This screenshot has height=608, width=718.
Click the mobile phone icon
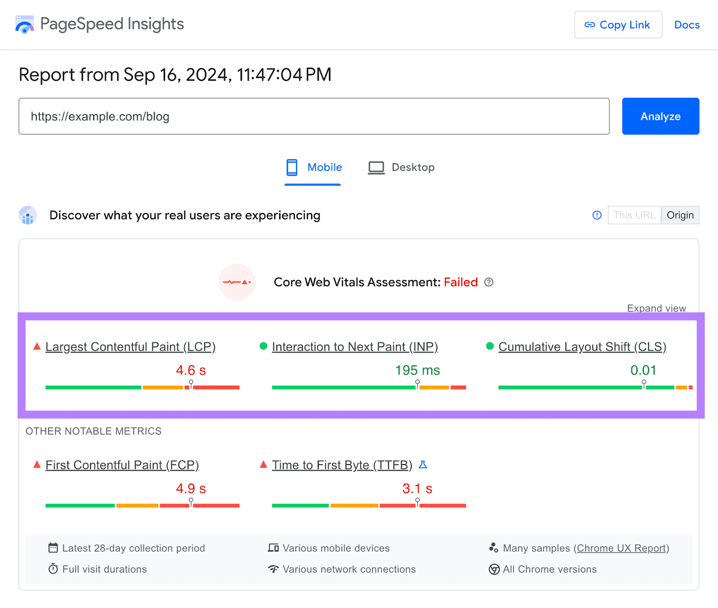pos(292,167)
